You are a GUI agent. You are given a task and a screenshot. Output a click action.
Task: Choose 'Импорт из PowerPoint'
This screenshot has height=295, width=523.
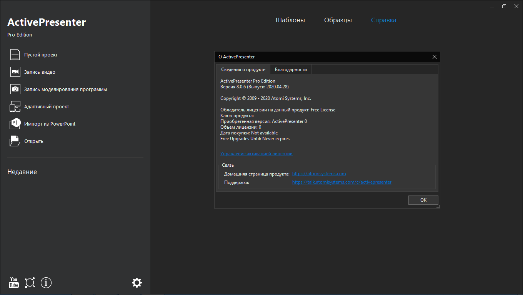(50, 124)
